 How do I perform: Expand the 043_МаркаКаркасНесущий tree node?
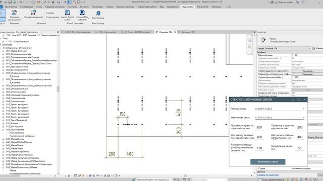3,155
